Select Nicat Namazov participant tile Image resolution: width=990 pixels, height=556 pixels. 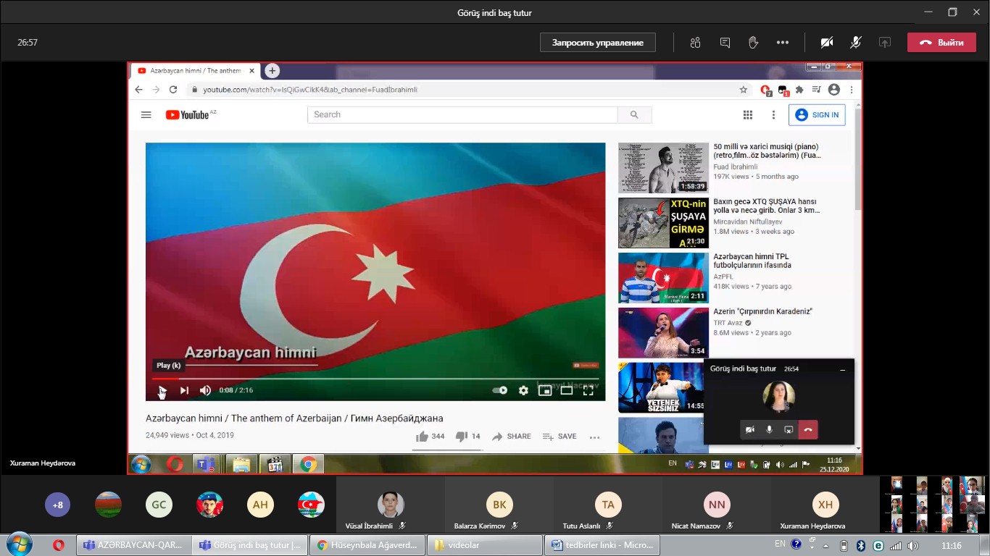(717, 505)
